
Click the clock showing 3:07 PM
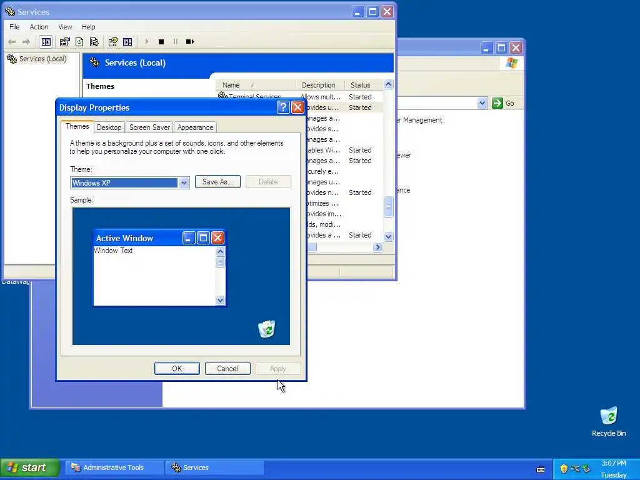coord(614,463)
